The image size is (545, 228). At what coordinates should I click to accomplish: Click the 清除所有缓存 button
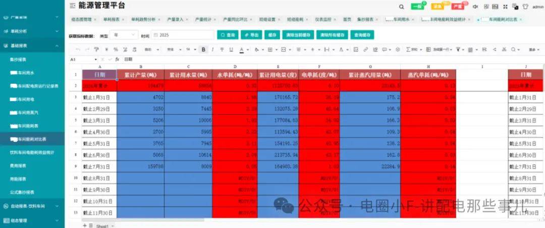coord(332,35)
